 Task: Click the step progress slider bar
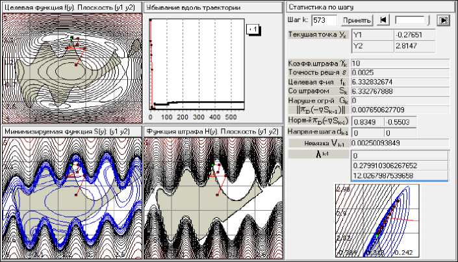tap(413, 20)
